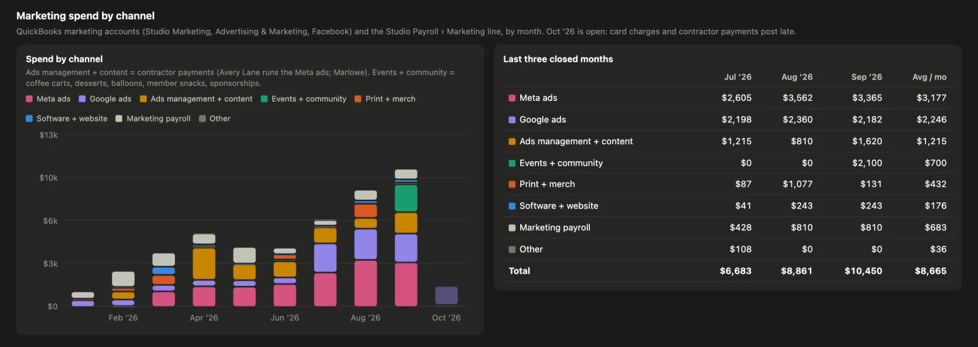Click Meta ads Jul value $2,605
This screenshot has height=347, width=978.
(x=737, y=98)
